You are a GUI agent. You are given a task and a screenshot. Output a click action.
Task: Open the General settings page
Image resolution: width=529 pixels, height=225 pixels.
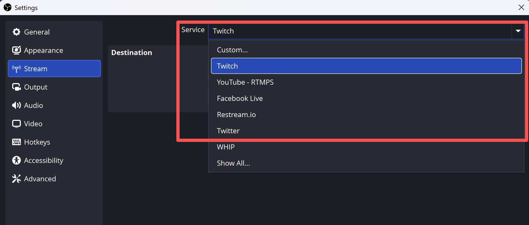point(54,32)
